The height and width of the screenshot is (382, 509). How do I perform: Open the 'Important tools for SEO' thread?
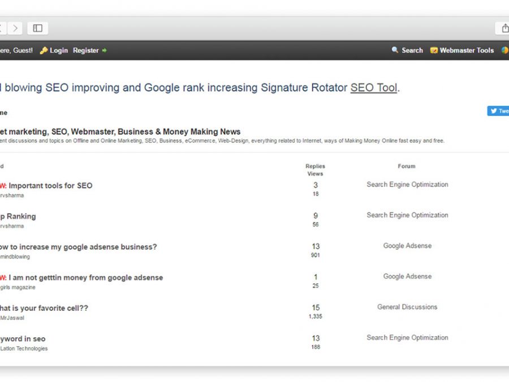tap(50, 186)
